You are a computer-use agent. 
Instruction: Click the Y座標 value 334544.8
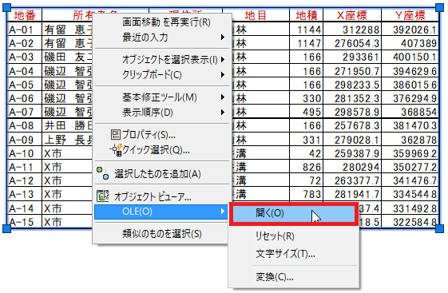pyautogui.click(x=414, y=195)
